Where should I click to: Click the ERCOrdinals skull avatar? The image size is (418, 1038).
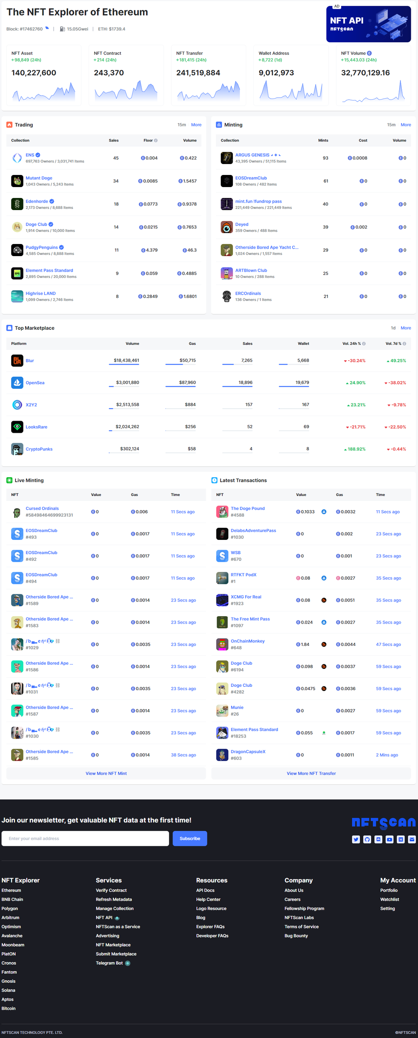227,296
